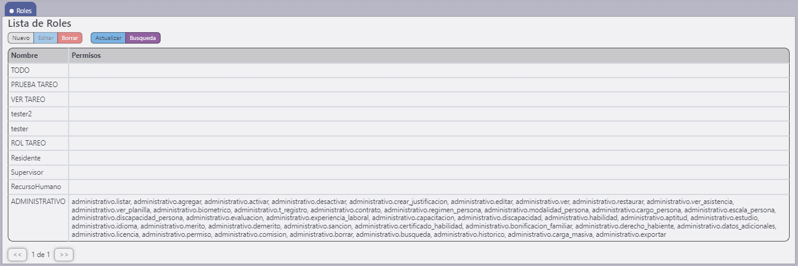Choose the VER TAREO row
This screenshot has height=266, width=798.
tap(28, 100)
